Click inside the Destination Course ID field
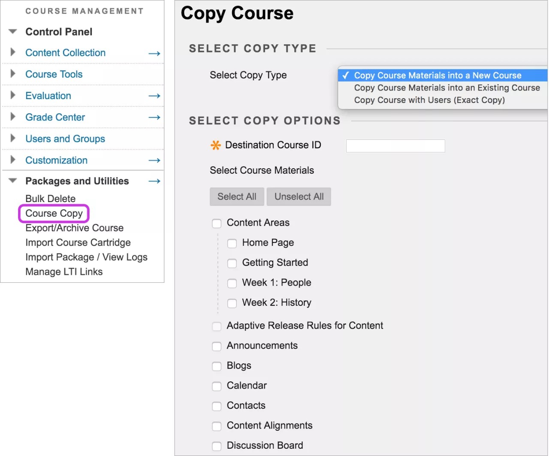The width and height of the screenshot is (549, 456). tap(395, 146)
